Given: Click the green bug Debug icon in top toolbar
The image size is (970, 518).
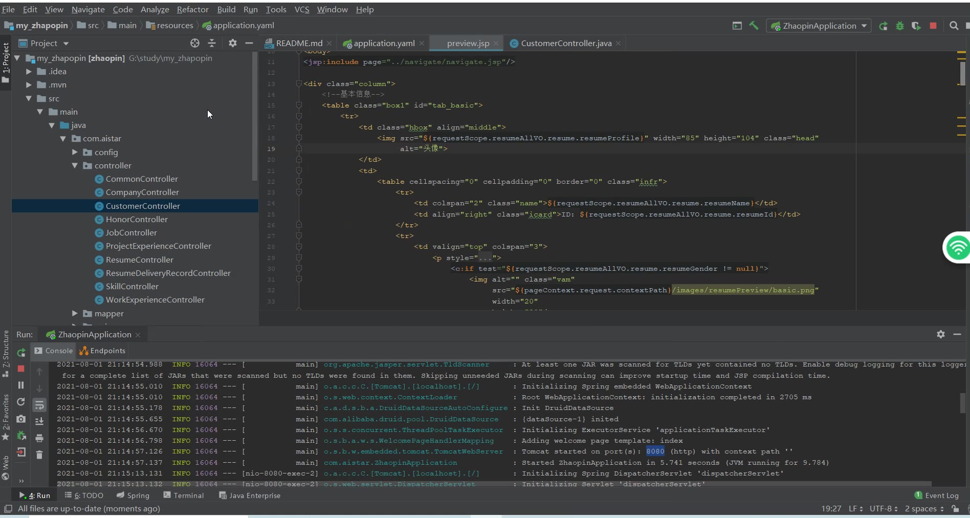Looking at the screenshot, I should [x=900, y=26].
